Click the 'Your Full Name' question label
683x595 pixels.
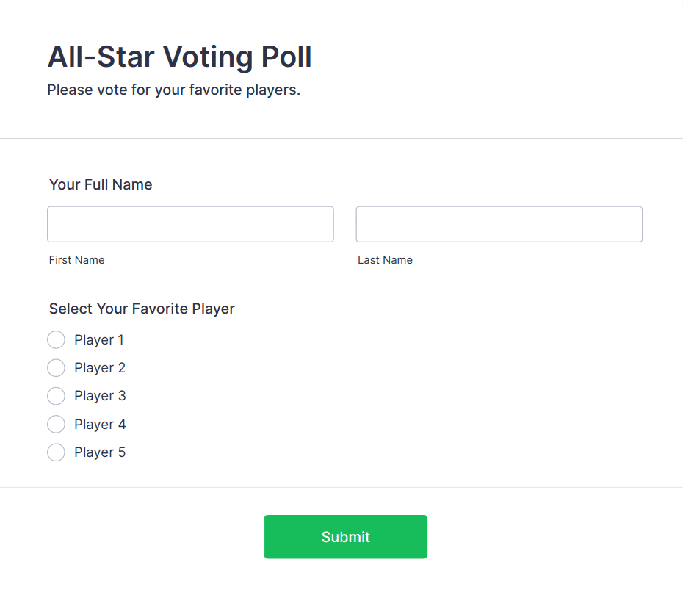[101, 184]
